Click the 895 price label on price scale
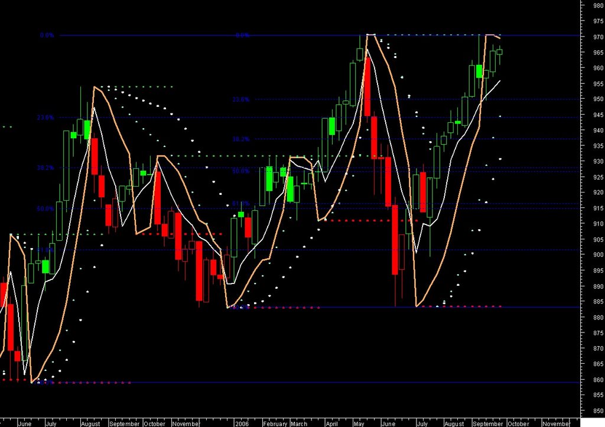 (598, 270)
